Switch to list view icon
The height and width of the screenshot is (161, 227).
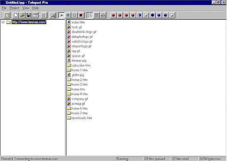pyautogui.click(x=90, y=15)
